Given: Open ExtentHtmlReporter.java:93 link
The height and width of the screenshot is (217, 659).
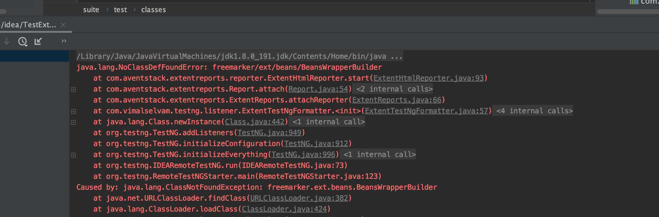Looking at the screenshot, I should point(429,78).
